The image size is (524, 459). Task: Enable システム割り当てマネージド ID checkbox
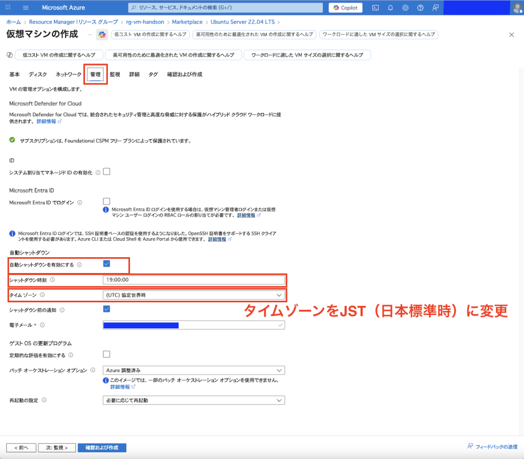click(x=106, y=172)
